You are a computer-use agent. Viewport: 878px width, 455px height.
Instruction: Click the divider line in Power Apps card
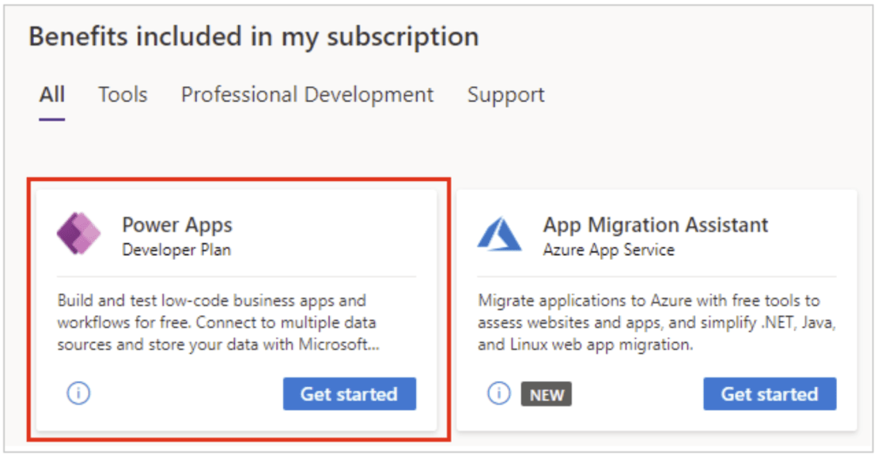[237, 276]
